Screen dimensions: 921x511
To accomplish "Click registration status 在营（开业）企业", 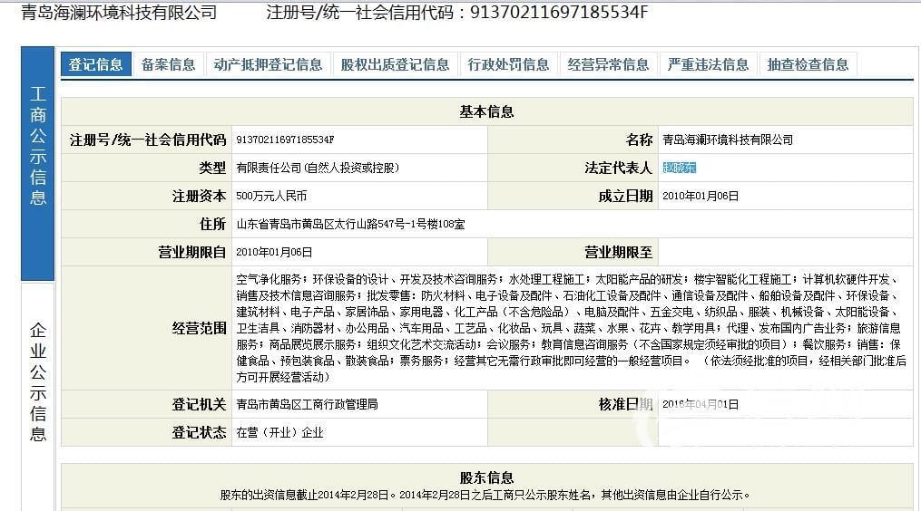I will tap(279, 432).
